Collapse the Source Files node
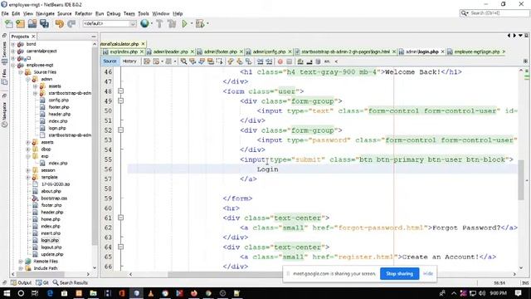 click(20, 72)
